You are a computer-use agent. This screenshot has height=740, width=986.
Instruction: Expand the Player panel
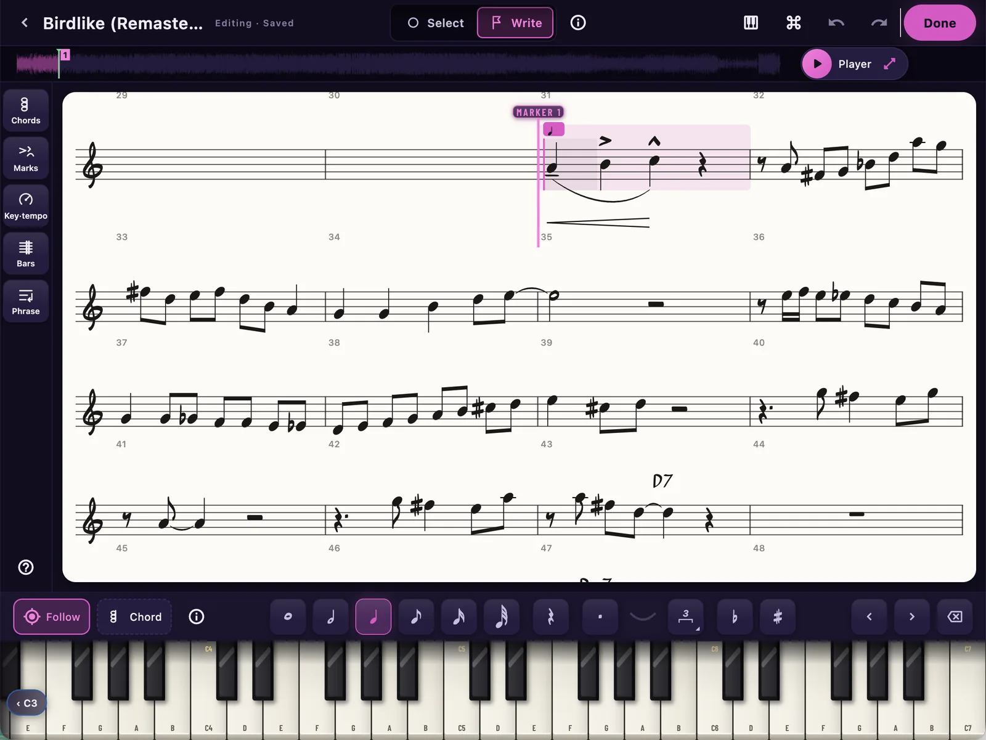[x=889, y=64]
